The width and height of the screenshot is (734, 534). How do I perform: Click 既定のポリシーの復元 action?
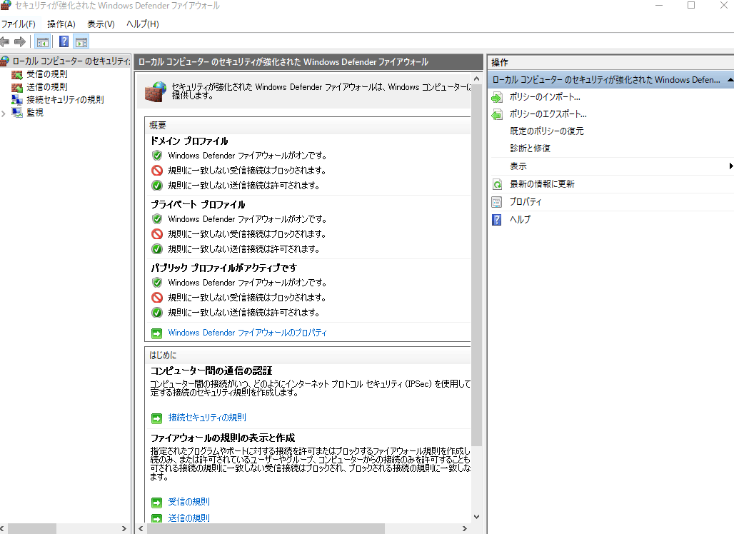click(547, 131)
